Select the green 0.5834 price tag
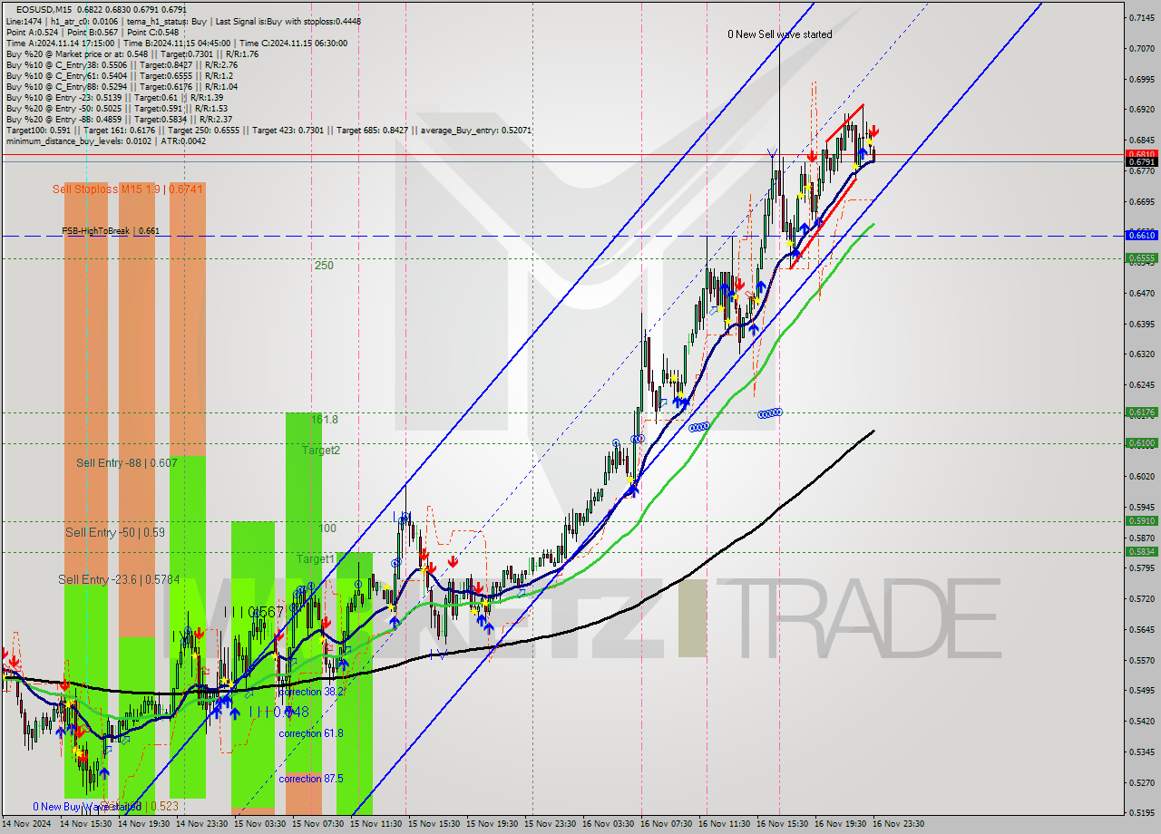Image resolution: width=1161 pixels, height=834 pixels. pos(1140,552)
